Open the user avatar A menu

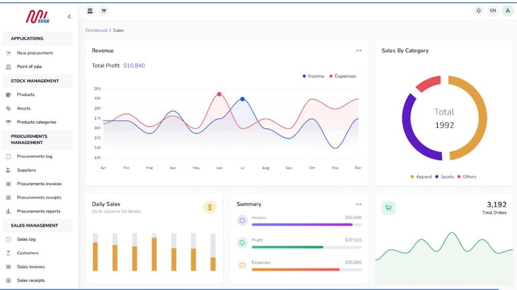(x=508, y=11)
